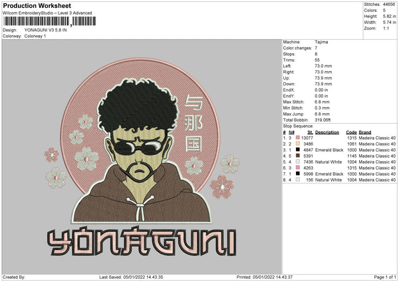
Task: Click the Min Stitch value '0.3 mm'
Action: 322,108
